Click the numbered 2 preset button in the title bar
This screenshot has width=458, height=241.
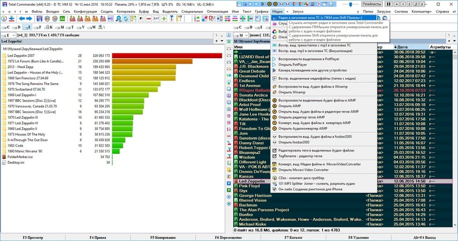pos(409,4)
